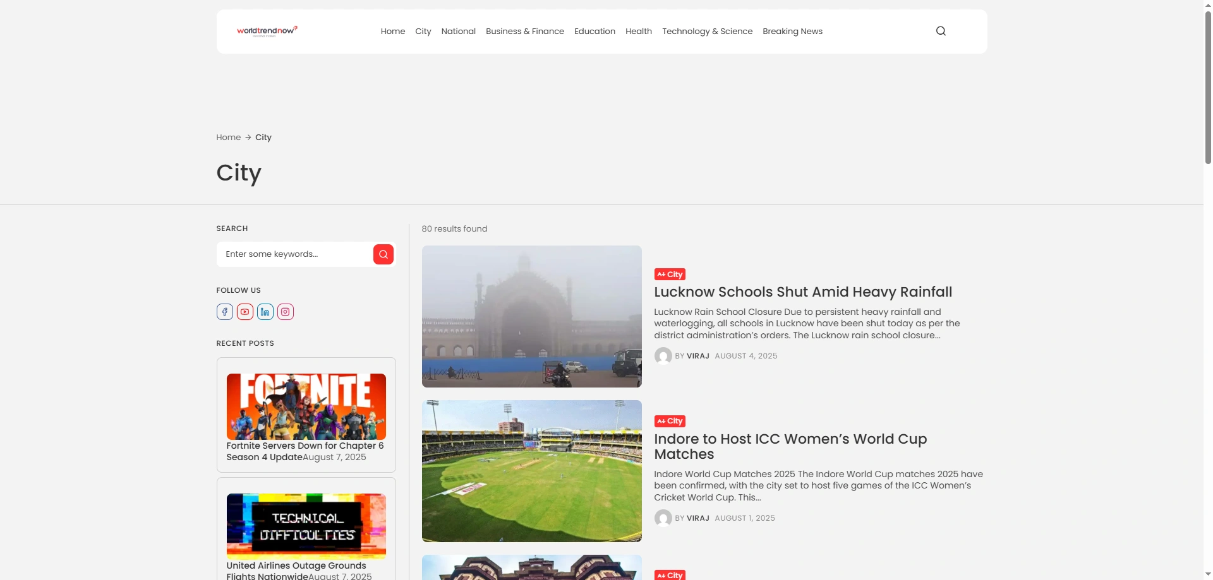Viewport: 1213px width, 580px height.
Task: Open Health navigation menu item
Action: click(639, 32)
